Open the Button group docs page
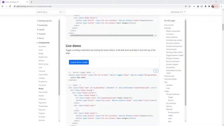Viewport: 224px width, 126px height. [x=43, y=64]
